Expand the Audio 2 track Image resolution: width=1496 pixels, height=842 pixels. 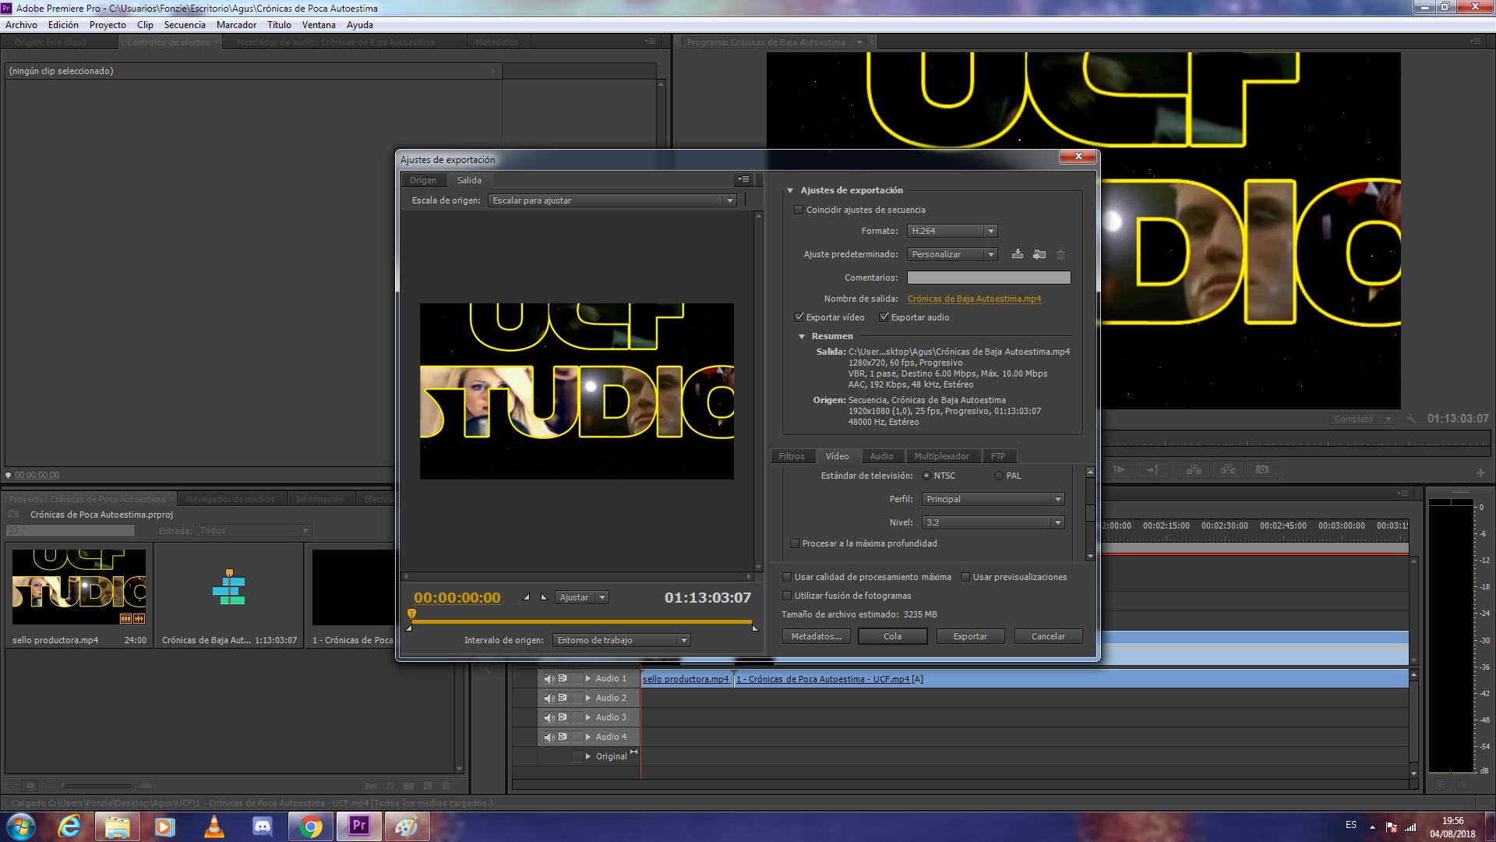tap(587, 698)
